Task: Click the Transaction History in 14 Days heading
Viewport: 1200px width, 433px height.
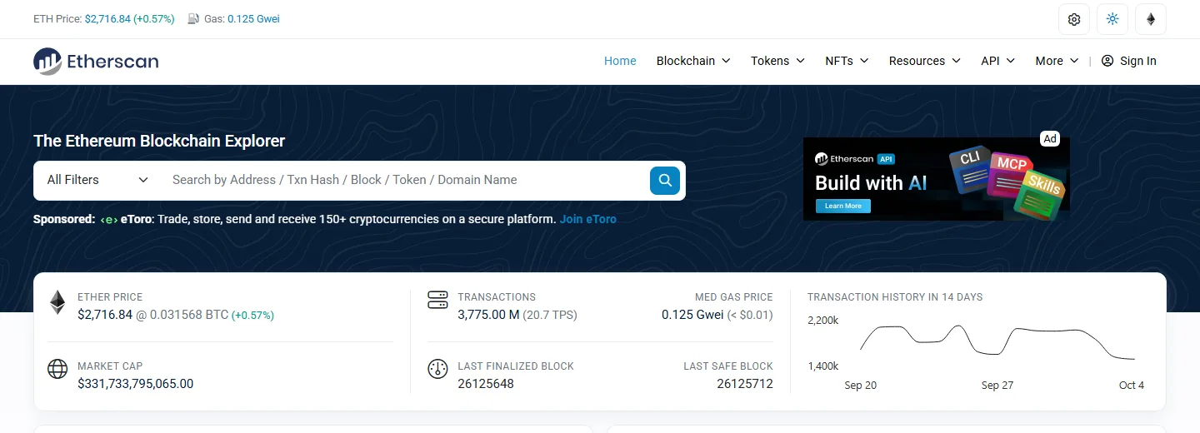Action: point(895,297)
